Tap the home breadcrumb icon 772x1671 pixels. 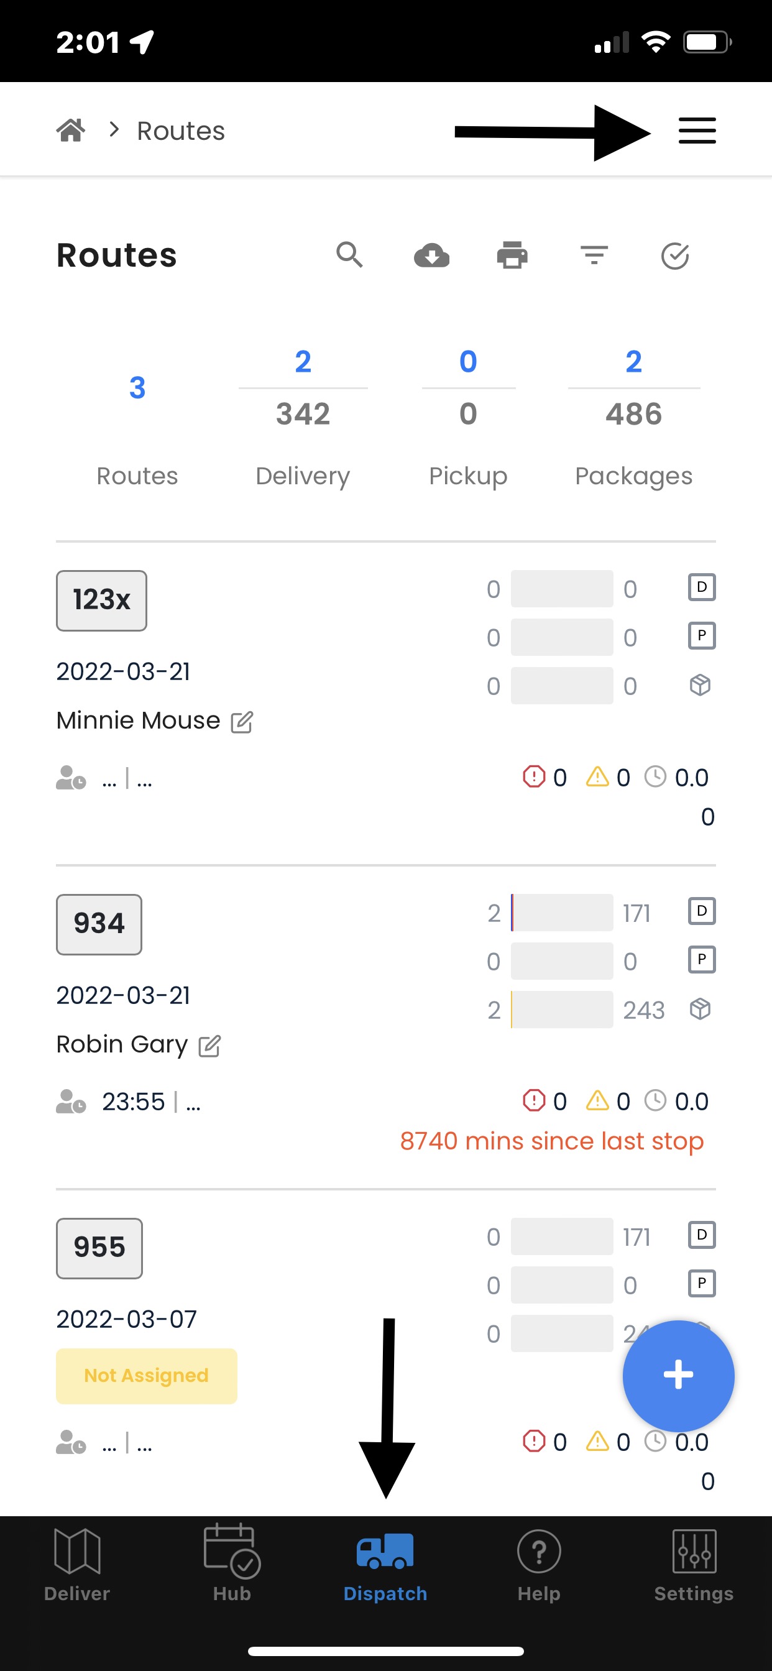[x=70, y=131]
